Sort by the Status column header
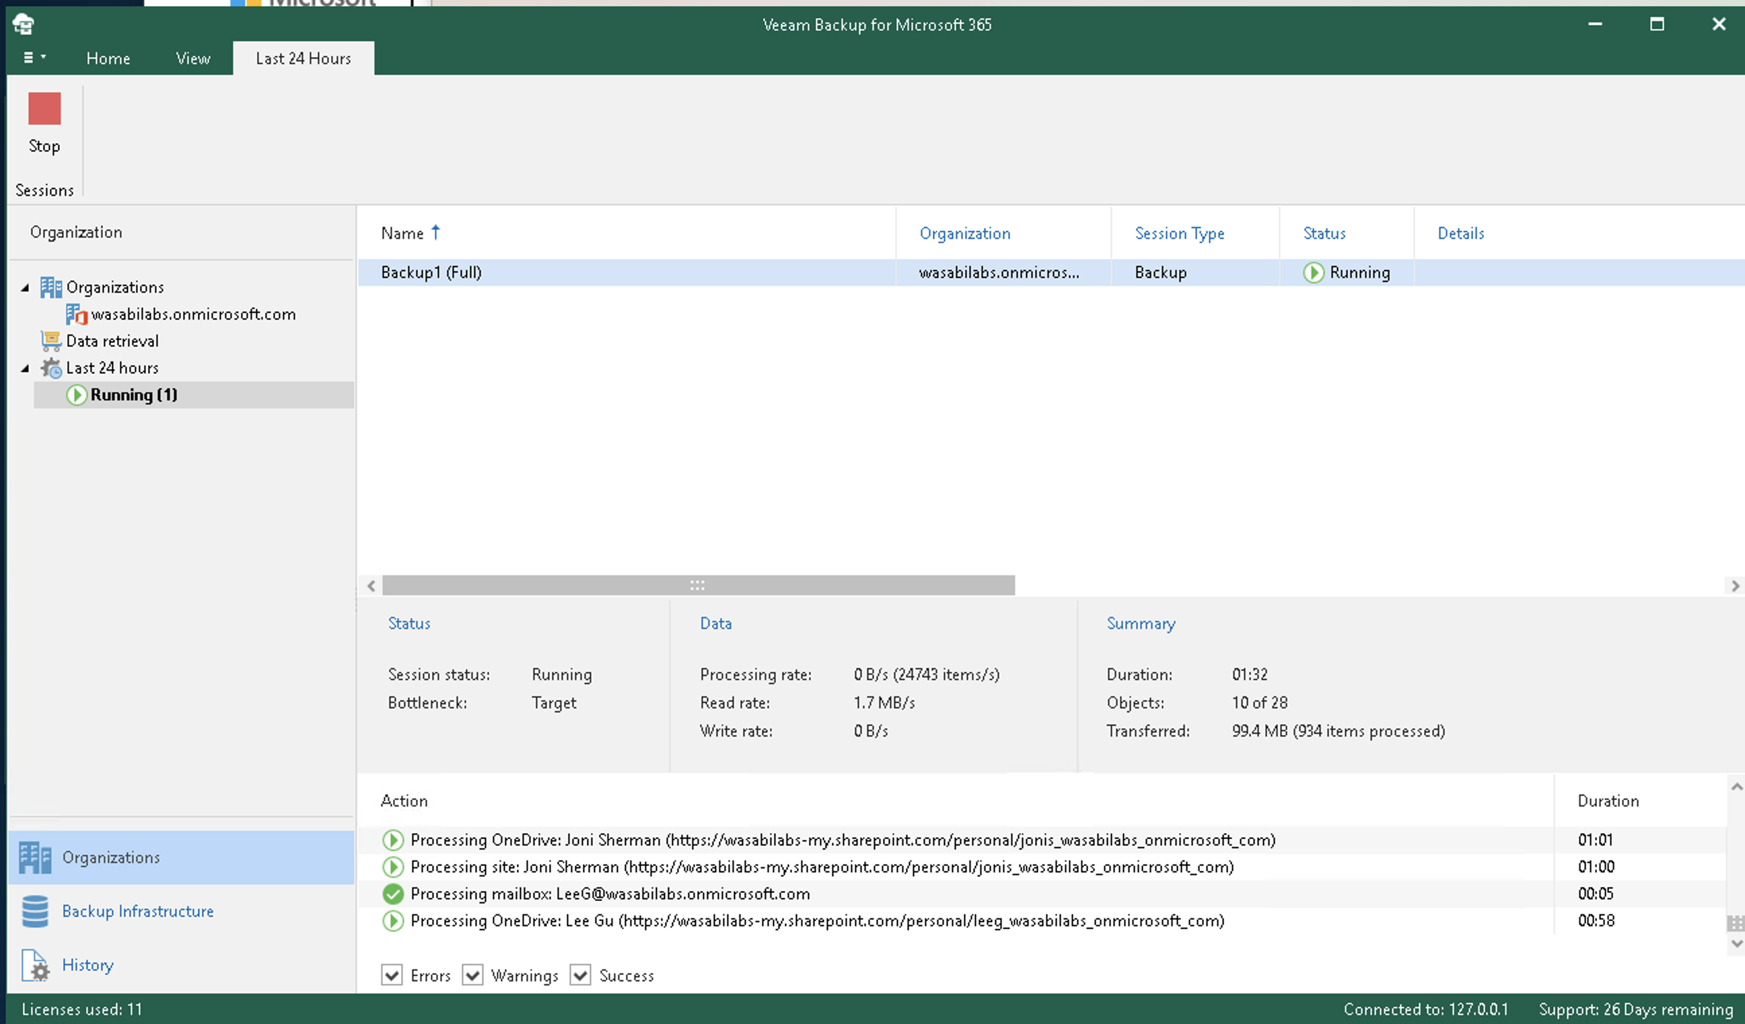1745x1024 pixels. 1324,234
